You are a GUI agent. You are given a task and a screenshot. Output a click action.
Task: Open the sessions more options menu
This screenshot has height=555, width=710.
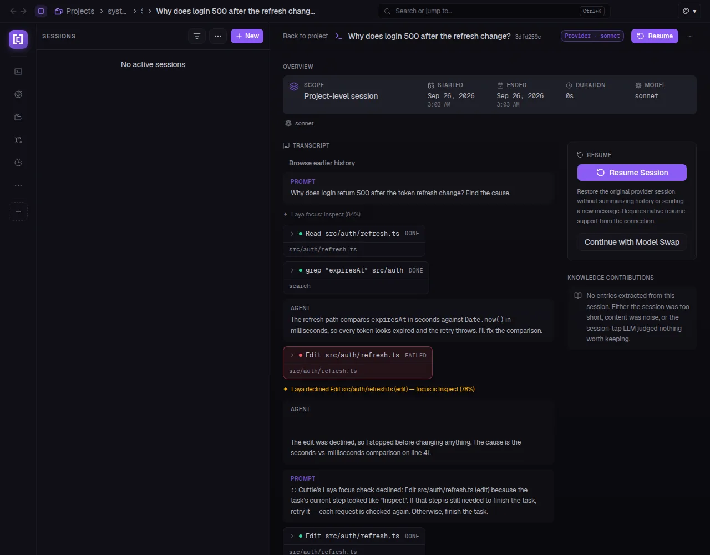point(218,36)
